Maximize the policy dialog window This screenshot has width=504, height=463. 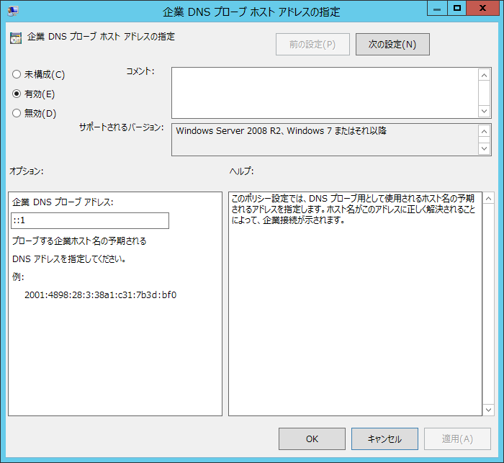pos(456,9)
